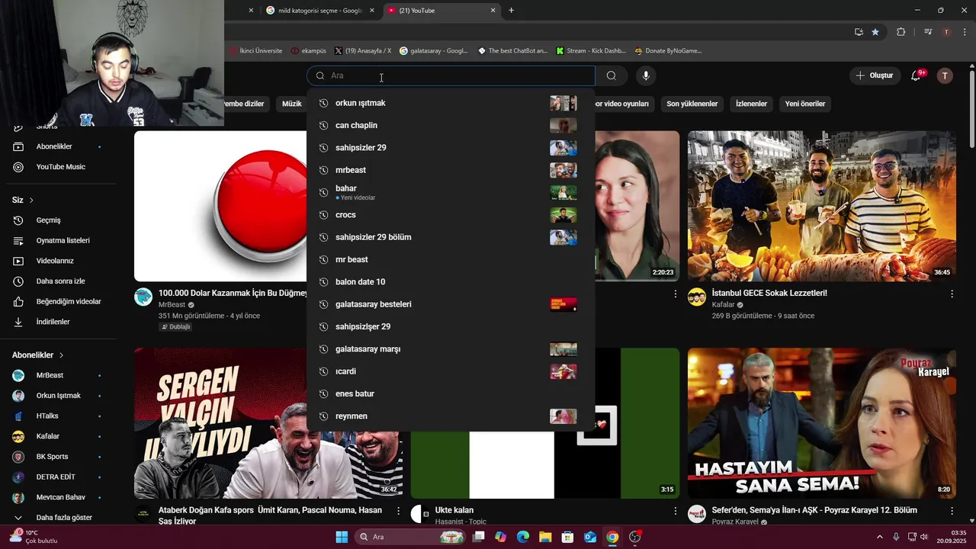Play the İstanbul GECE Sokak Lezzetleri thumbnail
The height and width of the screenshot is (549, 976).
[822, 206]
